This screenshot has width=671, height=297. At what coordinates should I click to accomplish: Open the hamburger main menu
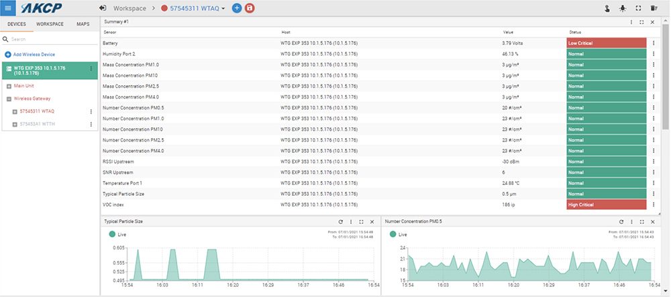tap(8, 7)
